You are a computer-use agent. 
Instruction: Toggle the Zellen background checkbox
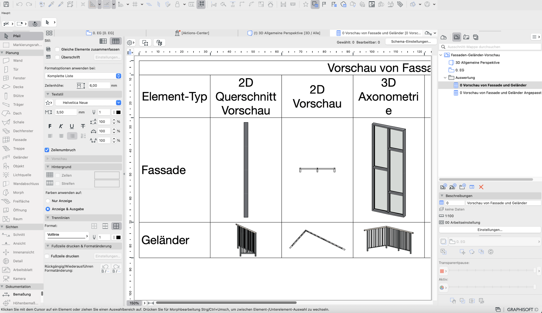tap(58, 175)
